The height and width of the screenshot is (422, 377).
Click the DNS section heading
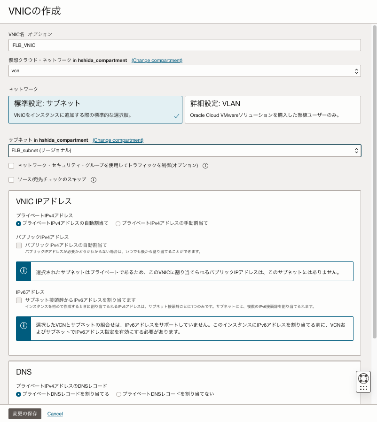pos(24,372)
